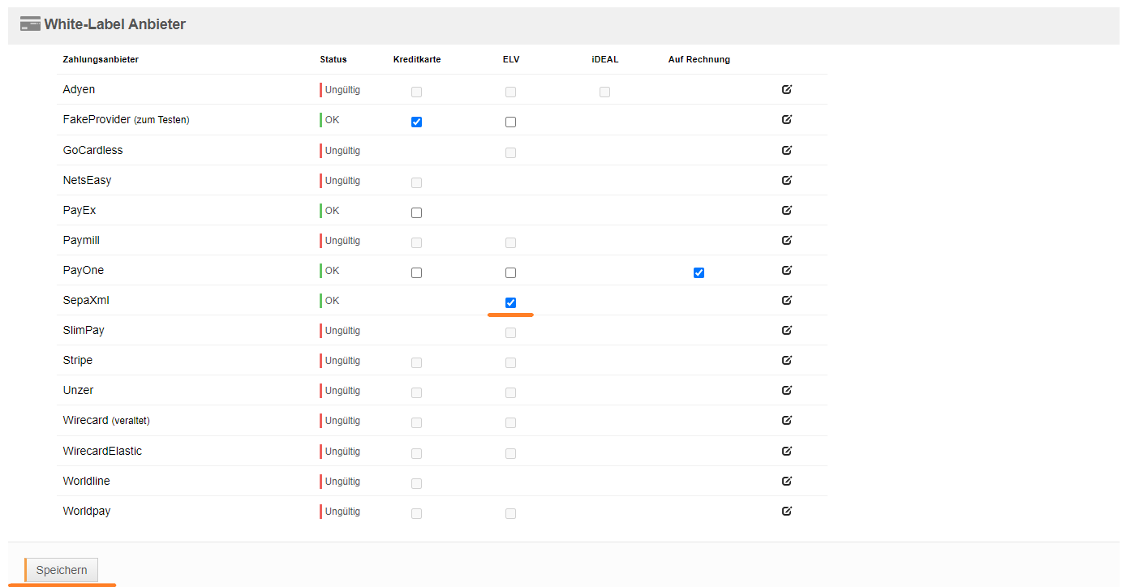Click edit icon in GoCardless row

point(786,150)
